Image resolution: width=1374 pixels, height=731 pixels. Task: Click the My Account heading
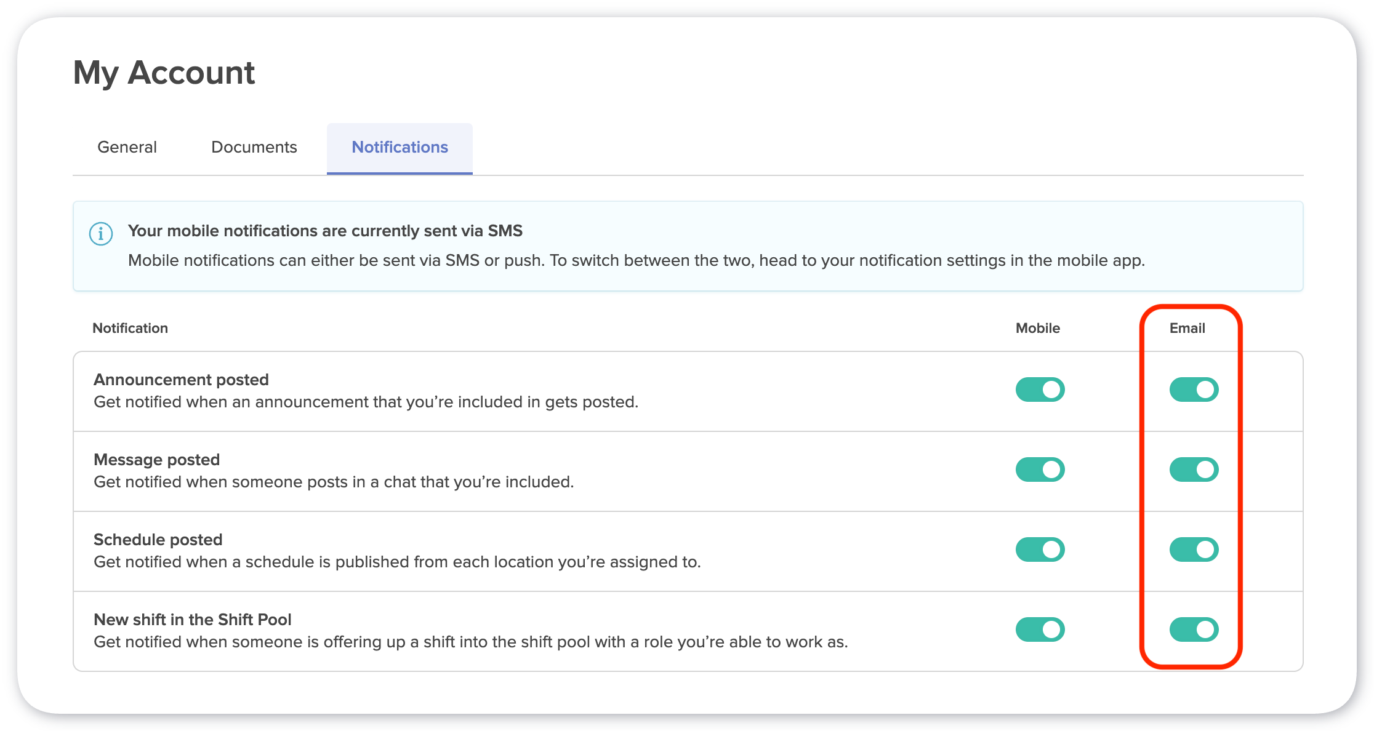164,72
